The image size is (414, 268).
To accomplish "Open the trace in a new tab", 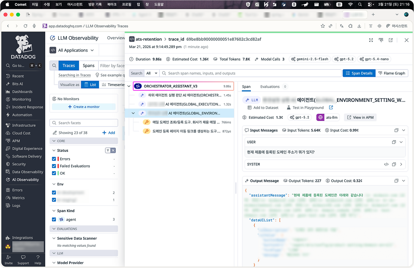I will [391, 40].
